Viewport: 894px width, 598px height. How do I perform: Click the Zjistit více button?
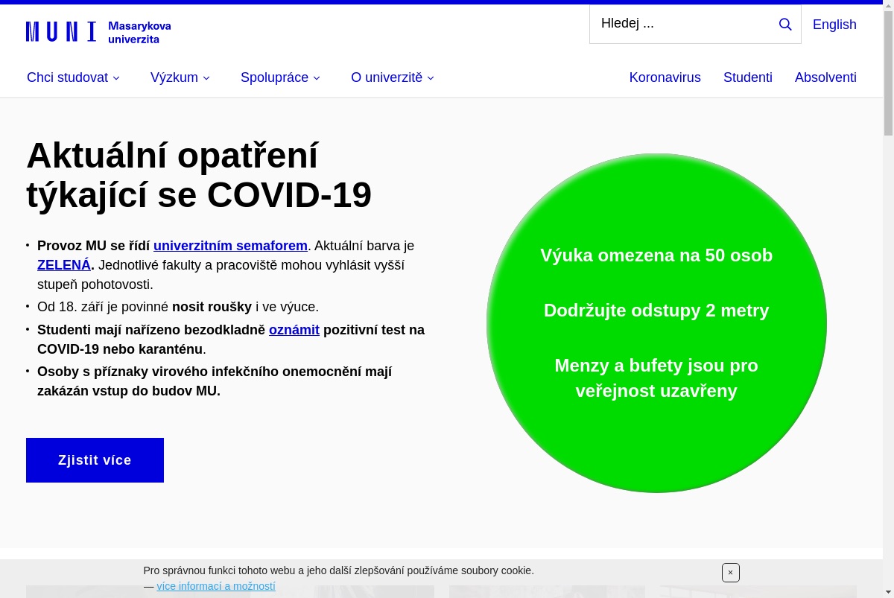pos(95,460)
